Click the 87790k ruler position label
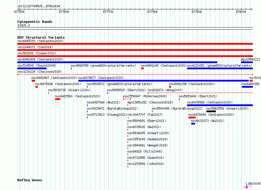261x190 pixels. [x=197, y=12]
